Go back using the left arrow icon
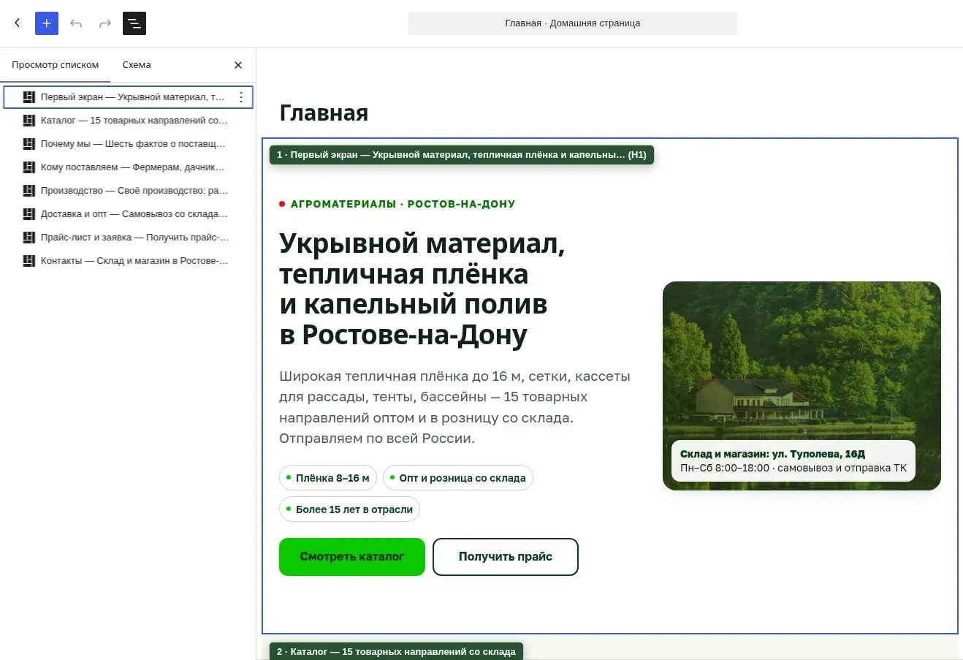Image resolution: width=963 pixels, height=660 pixels. 18,23
